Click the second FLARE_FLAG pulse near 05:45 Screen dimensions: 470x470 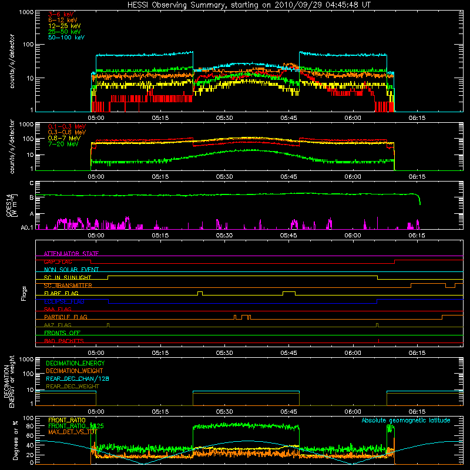(289, 293)
